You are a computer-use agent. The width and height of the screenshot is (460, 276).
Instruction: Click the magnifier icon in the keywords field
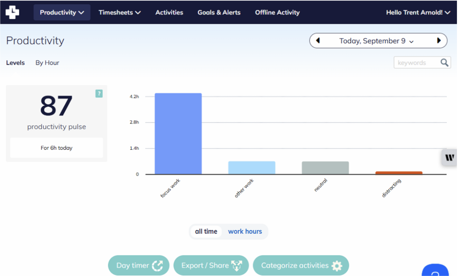click(444, 62)
